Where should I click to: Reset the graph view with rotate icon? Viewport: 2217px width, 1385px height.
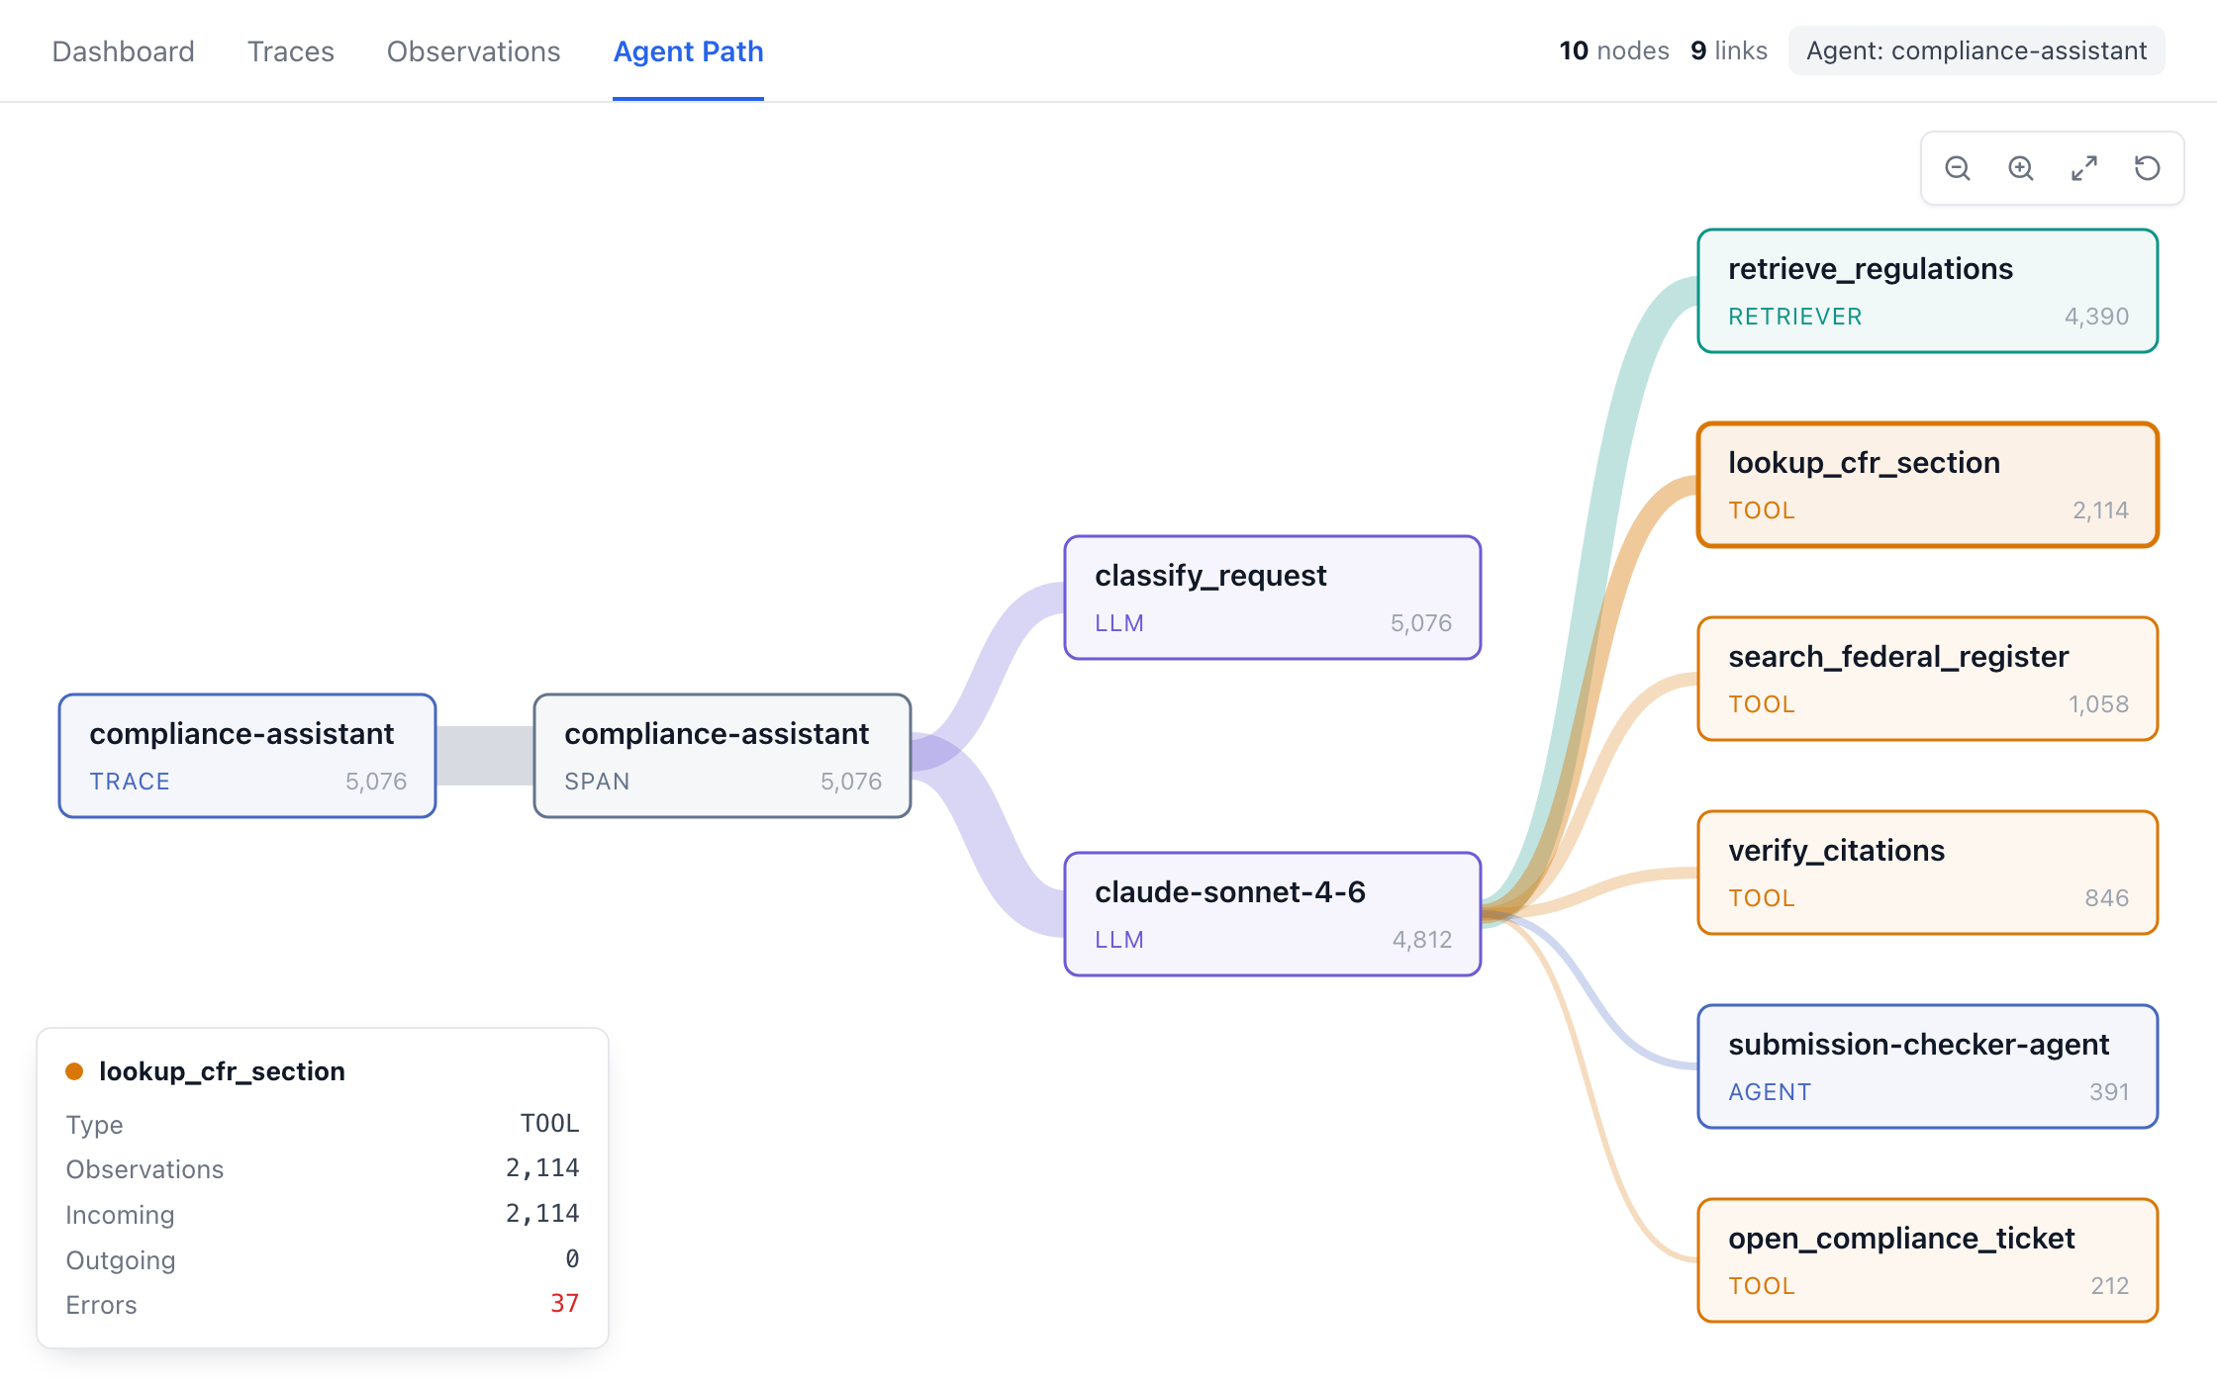tap(2148, 168)
